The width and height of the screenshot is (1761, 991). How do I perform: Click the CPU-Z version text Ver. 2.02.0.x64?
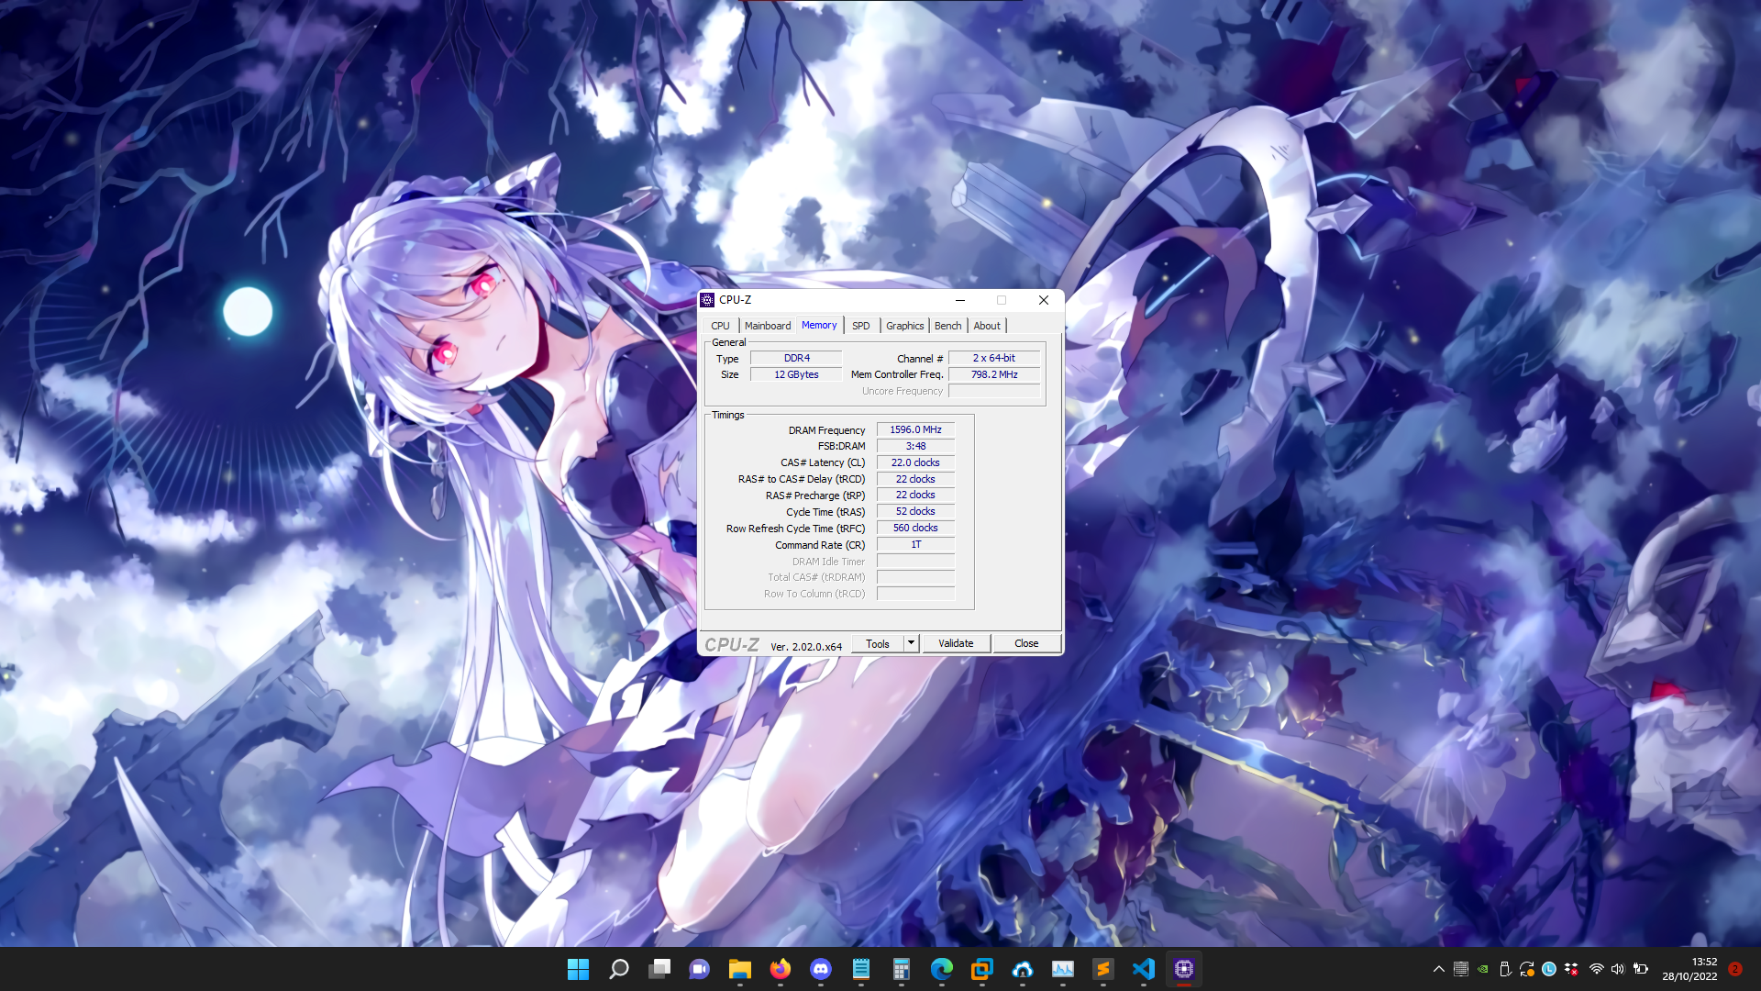tap(806, 646)
